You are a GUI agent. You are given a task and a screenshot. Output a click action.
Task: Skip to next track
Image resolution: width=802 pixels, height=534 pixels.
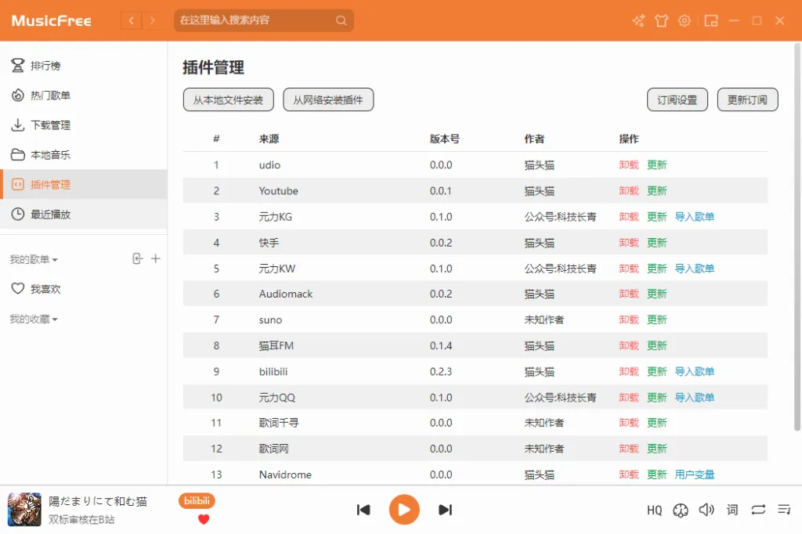[445, 510]
